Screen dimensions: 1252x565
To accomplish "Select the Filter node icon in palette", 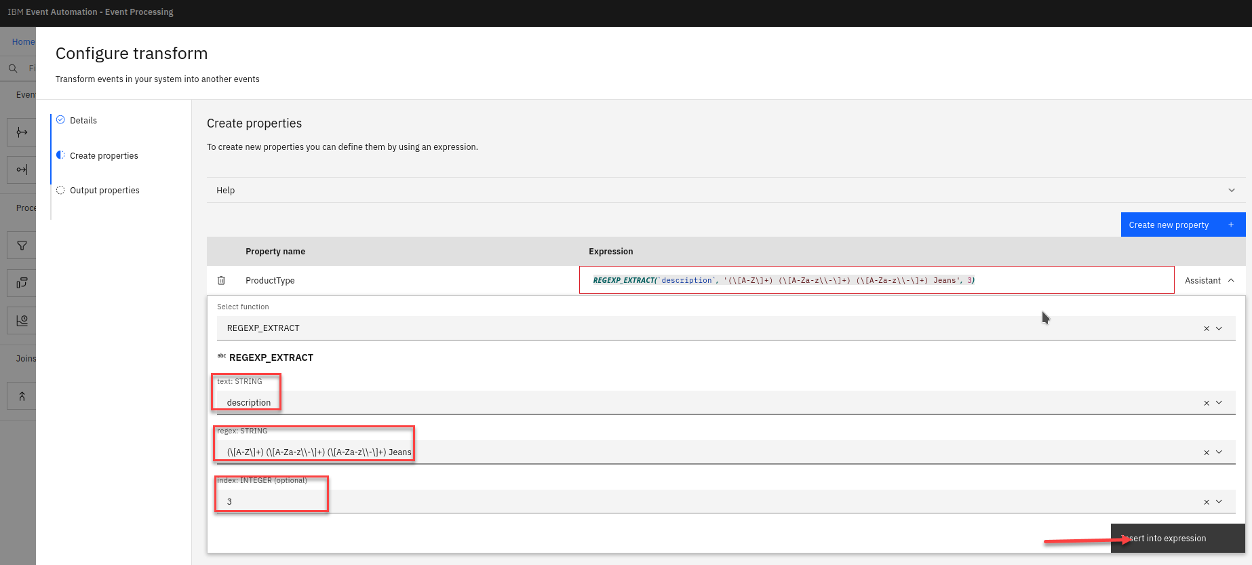I will tap(22, 246).
